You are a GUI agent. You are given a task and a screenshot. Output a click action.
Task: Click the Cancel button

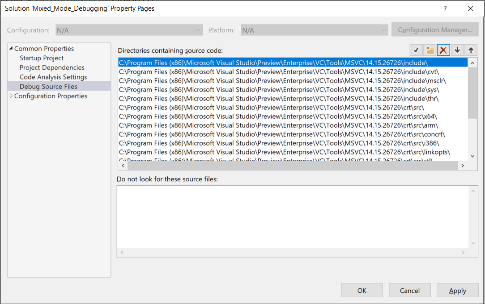pyautogui.click(x=409, y=290)
